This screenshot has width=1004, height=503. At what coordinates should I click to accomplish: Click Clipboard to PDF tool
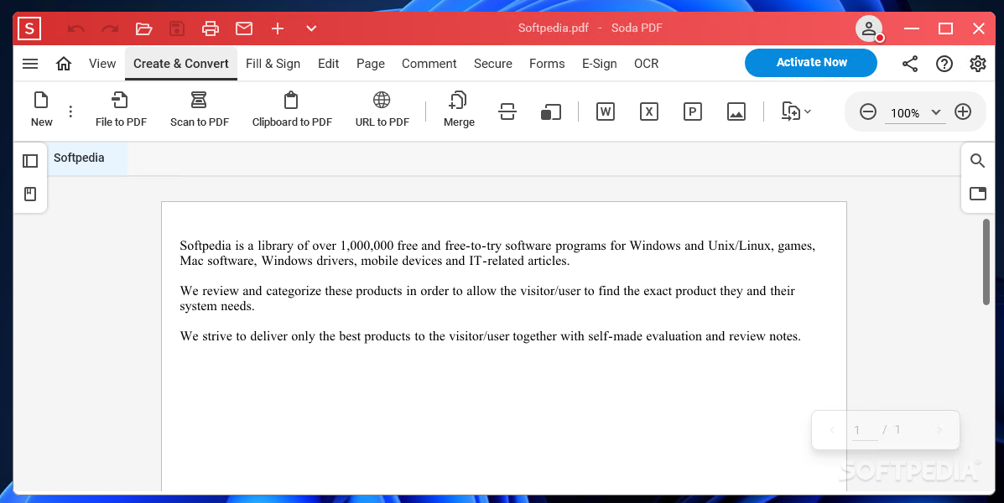tap(292, 110)
